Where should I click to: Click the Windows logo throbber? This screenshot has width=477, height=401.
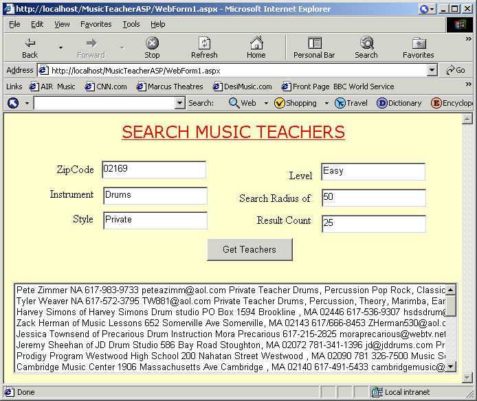coord(460,25)
